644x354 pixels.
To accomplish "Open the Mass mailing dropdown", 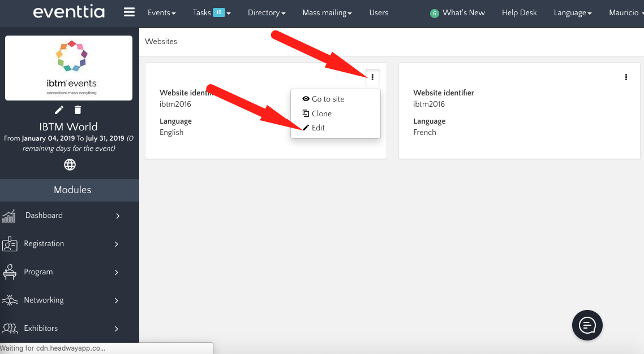I will [x=327, y=12].
